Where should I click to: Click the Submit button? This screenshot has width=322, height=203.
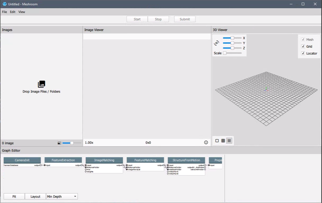(x=185, y=19)
